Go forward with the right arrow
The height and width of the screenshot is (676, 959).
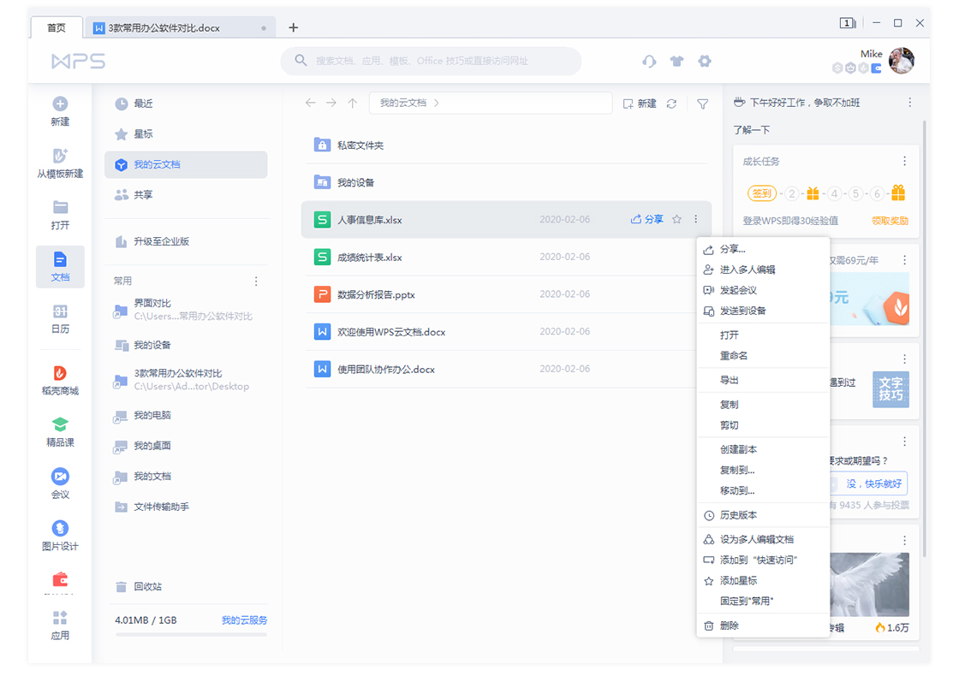(x=331, y=103)
